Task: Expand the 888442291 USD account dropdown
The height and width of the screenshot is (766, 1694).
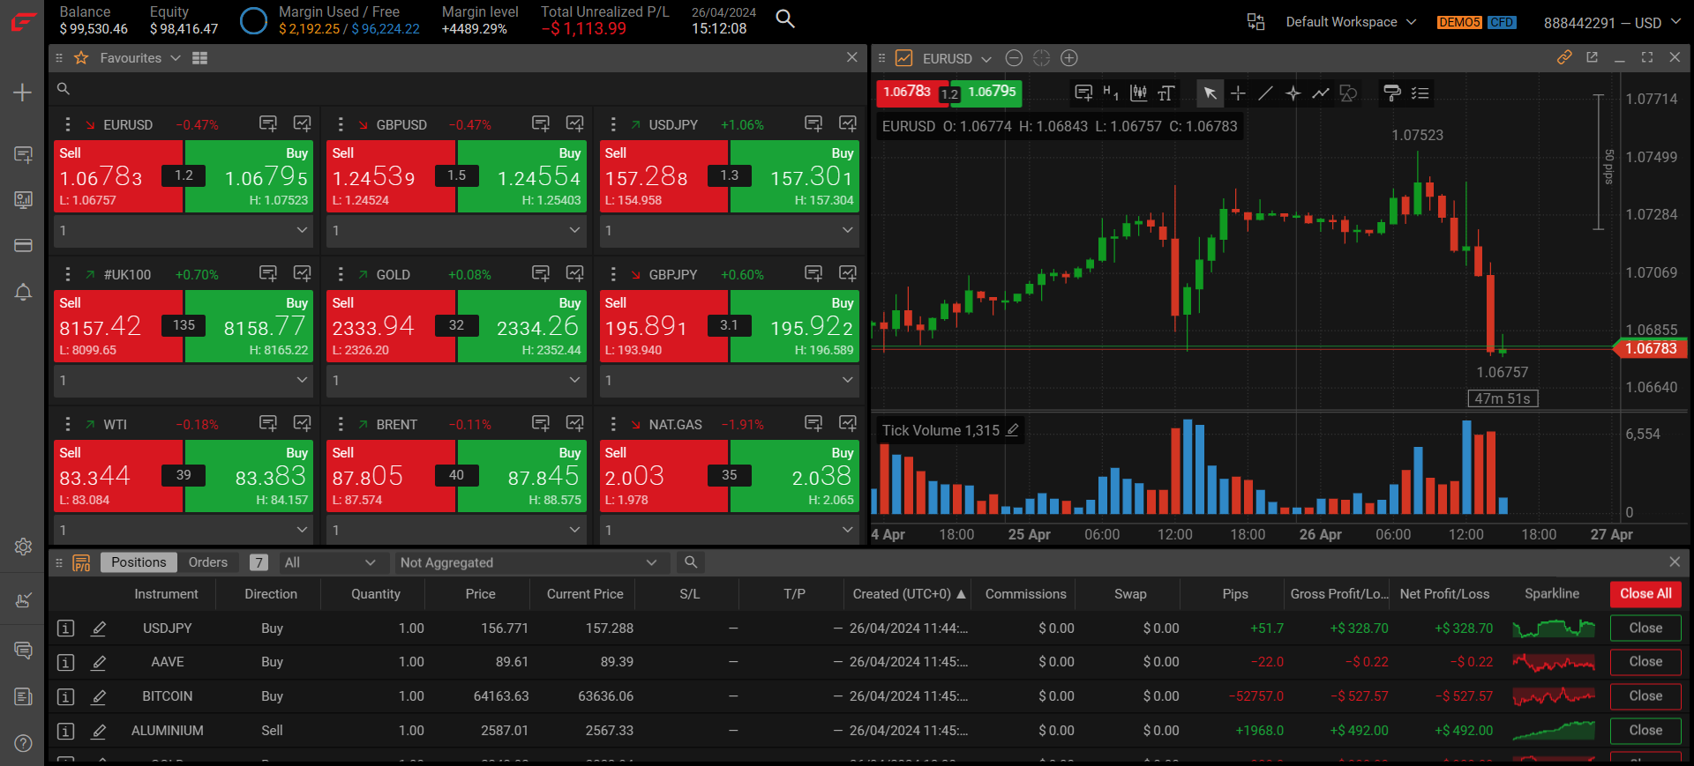Action: 1612,23
